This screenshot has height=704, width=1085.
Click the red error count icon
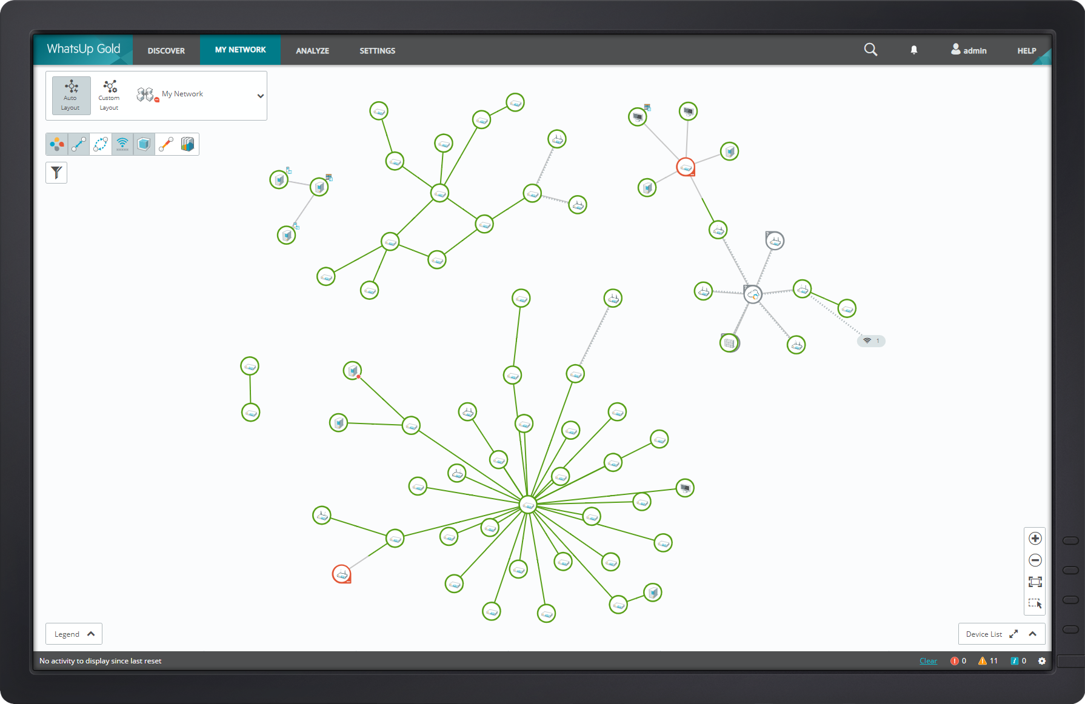pyautogui.click(x=954, y=661)
